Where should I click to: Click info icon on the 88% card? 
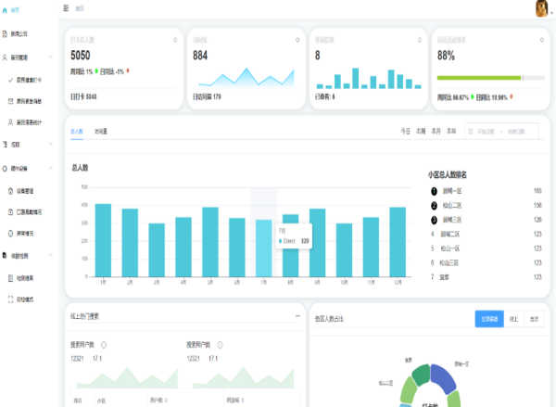[539, 40]
